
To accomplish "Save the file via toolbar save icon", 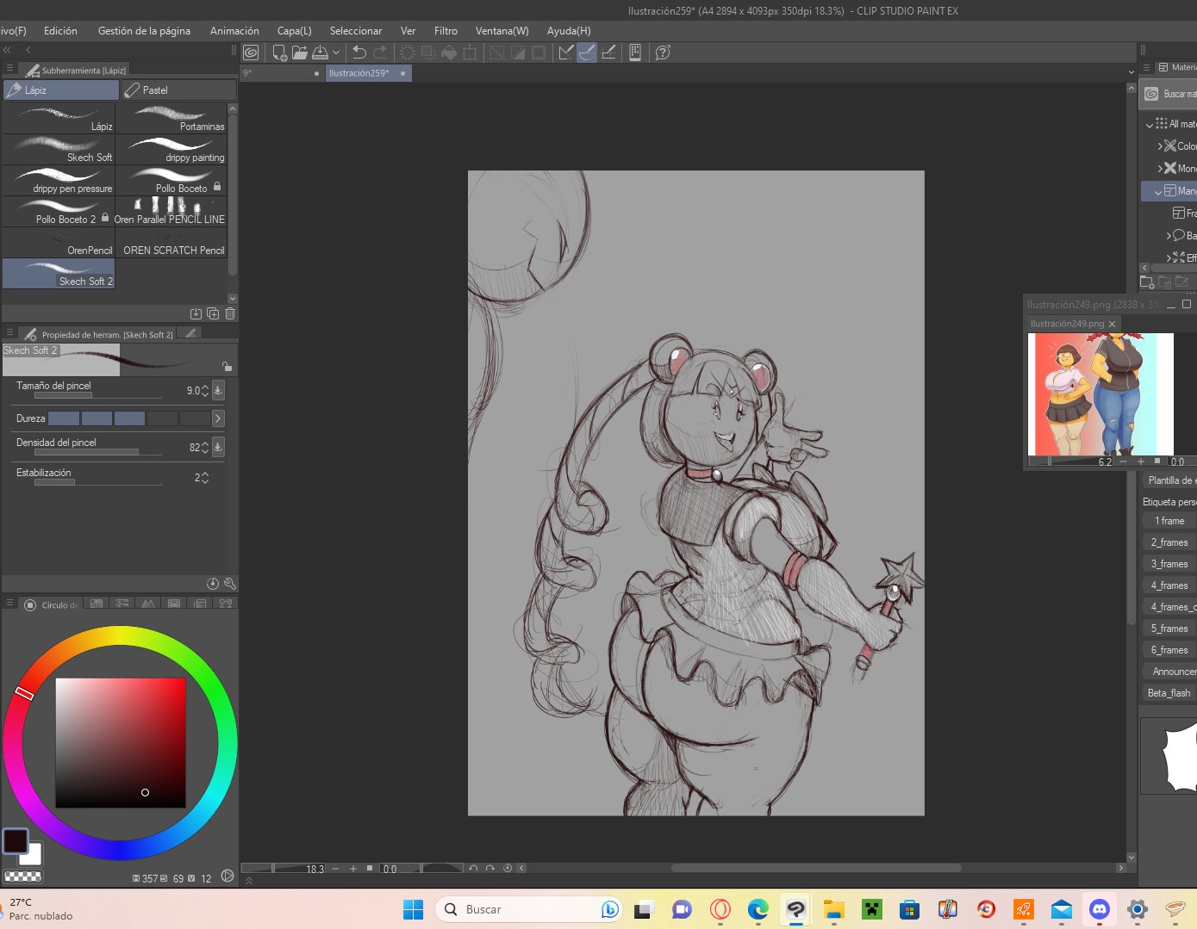I will click(321, 53).
